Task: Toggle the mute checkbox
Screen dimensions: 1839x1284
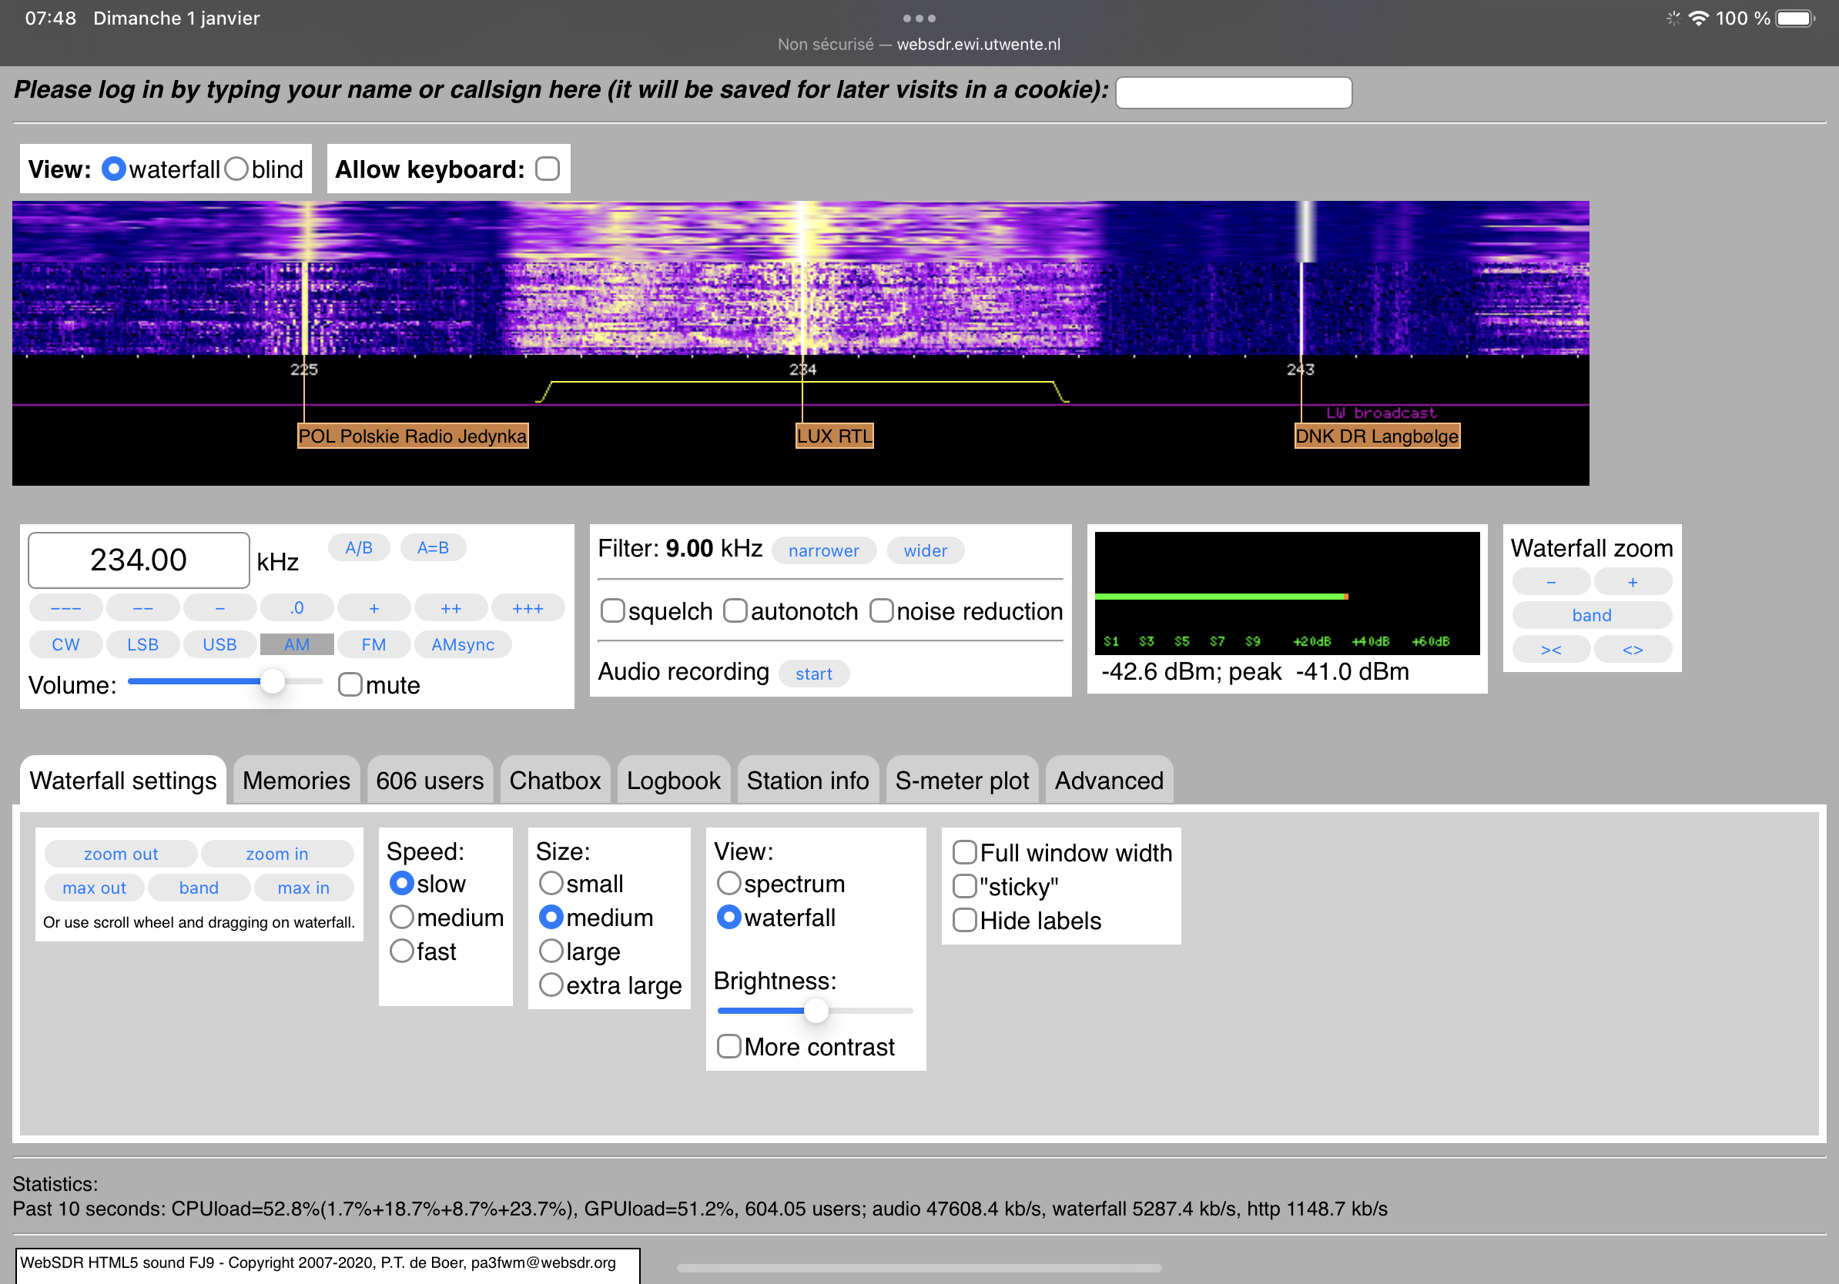Action: [349, 684]
